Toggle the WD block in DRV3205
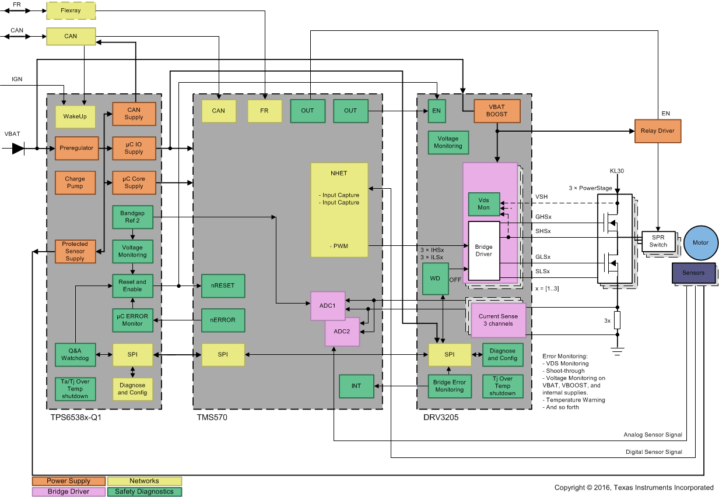Screen dimensions: 719x497 434,278
